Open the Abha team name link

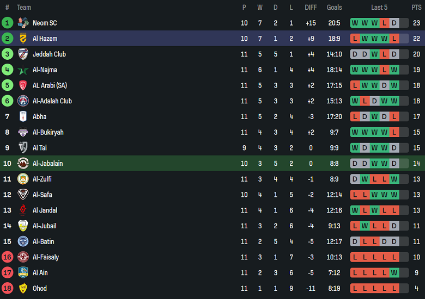(39, 117)
